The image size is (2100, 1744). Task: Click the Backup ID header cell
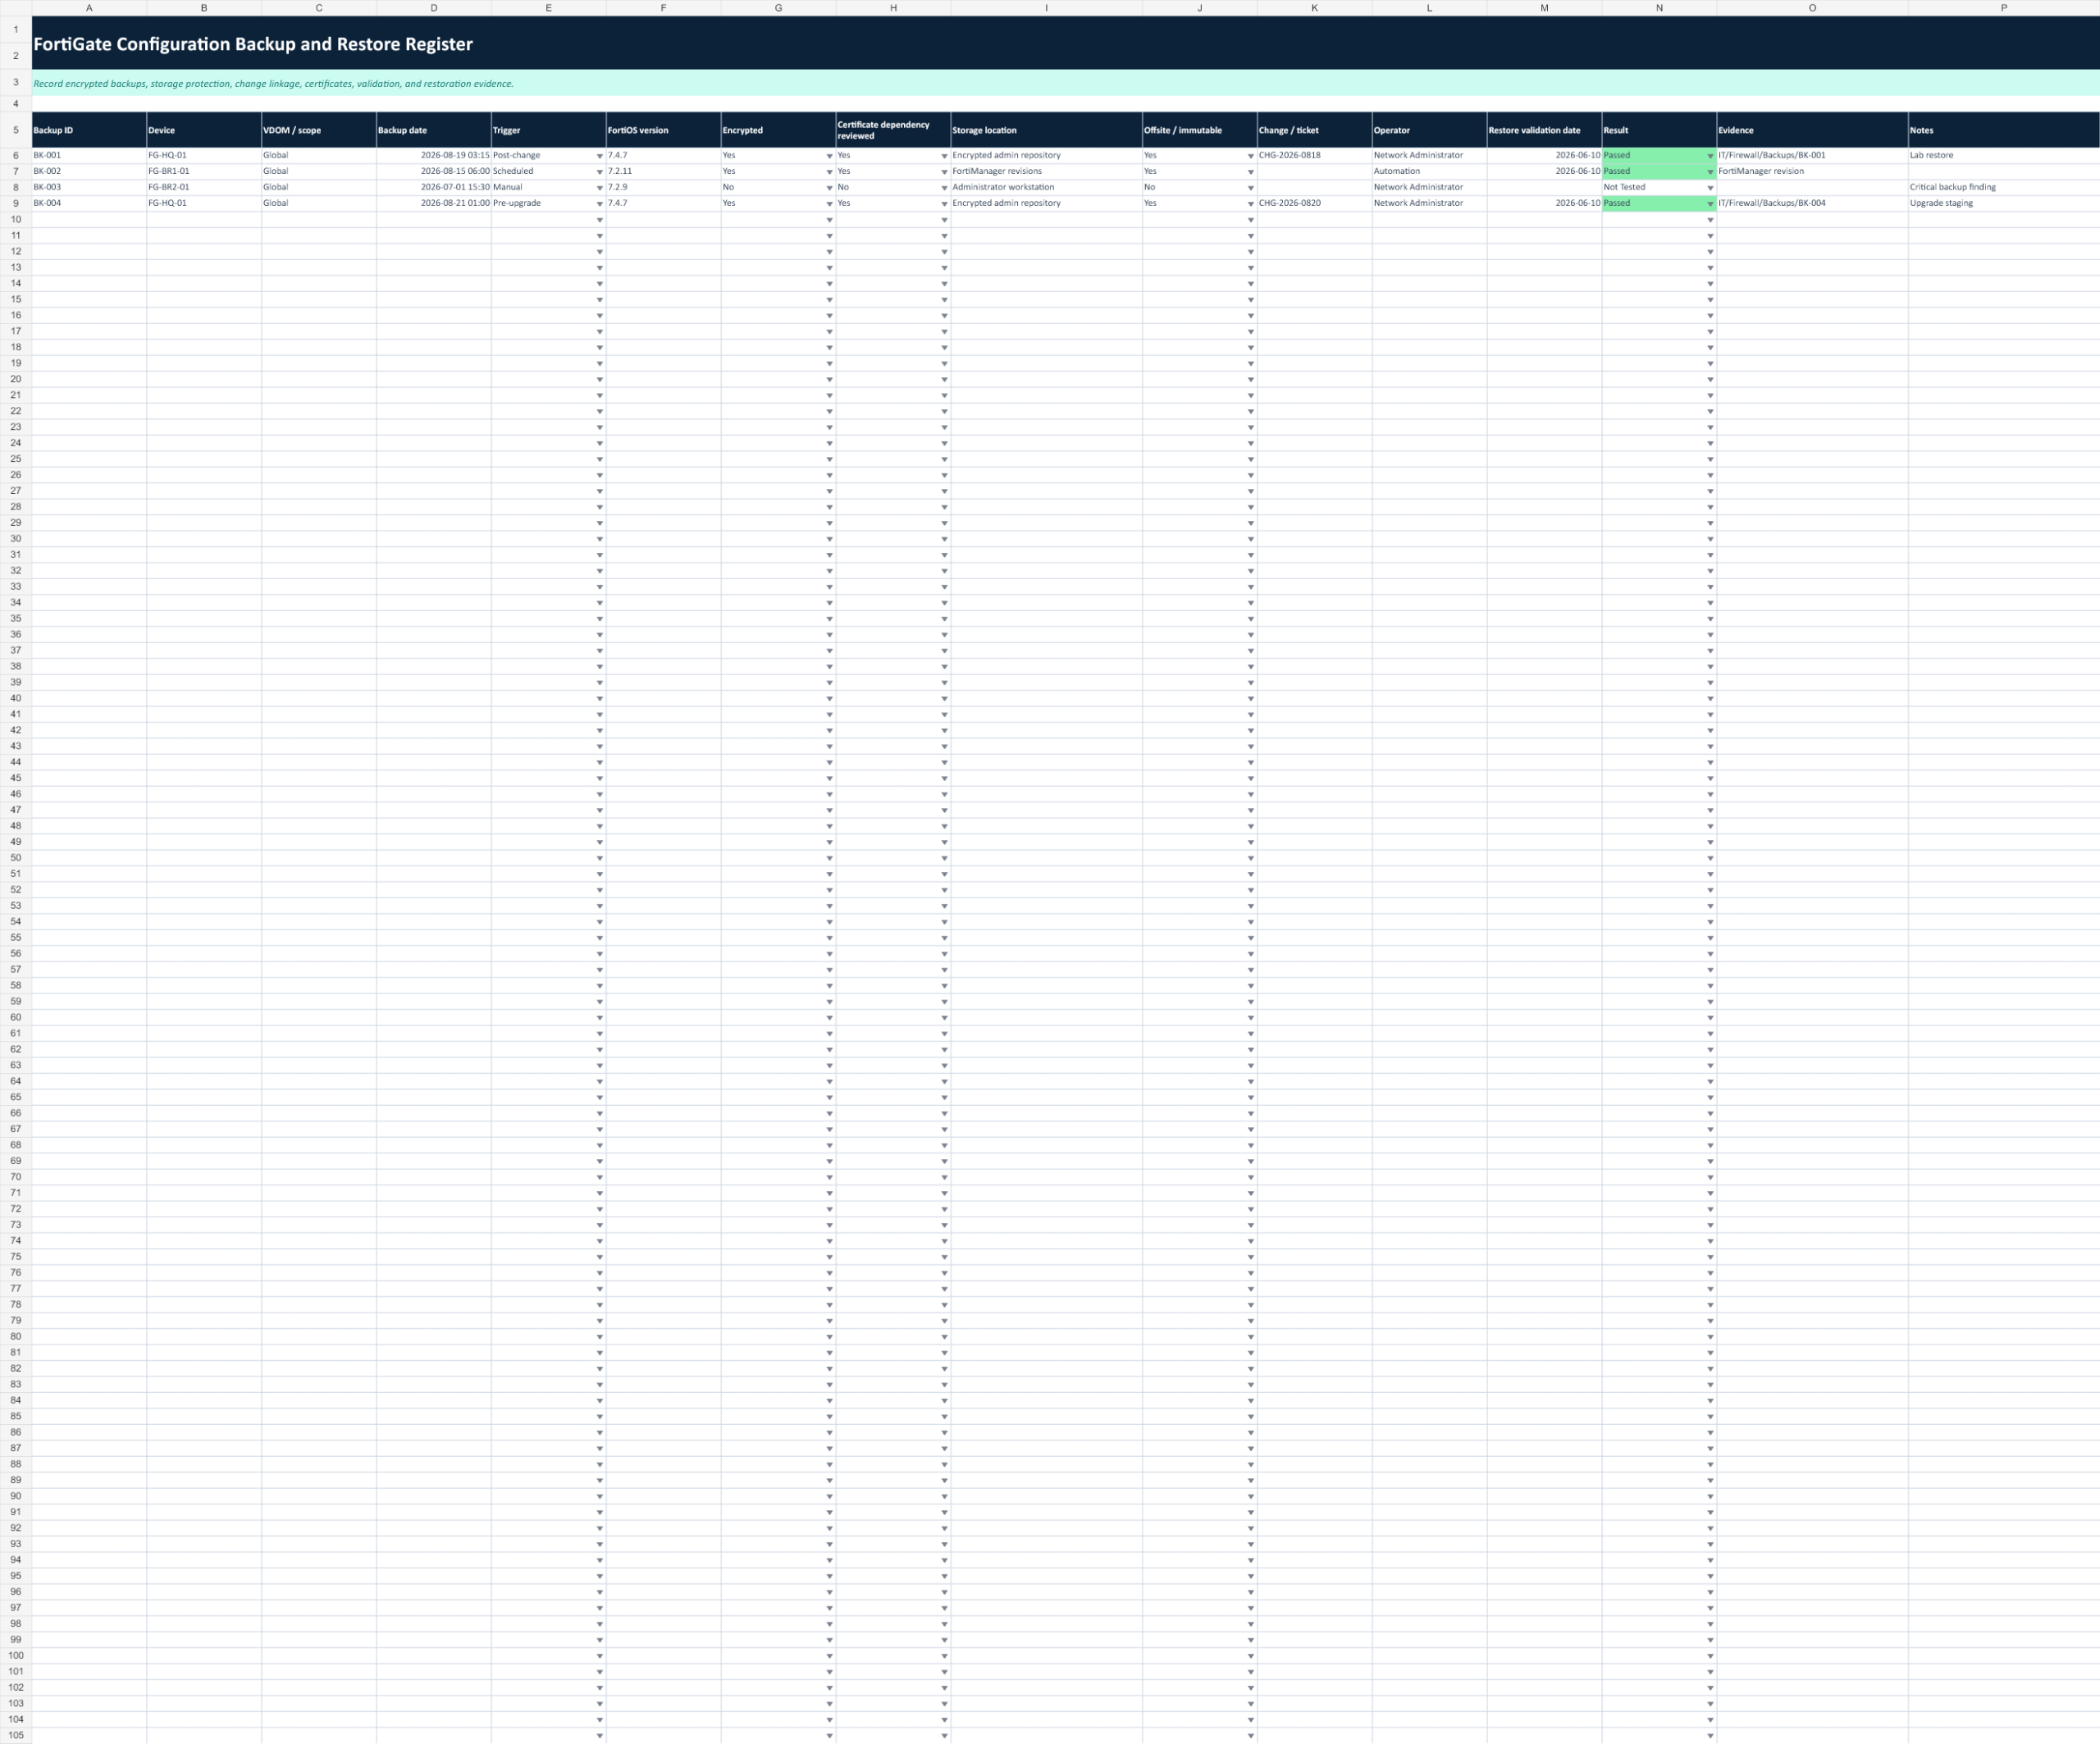click(89, 130)
